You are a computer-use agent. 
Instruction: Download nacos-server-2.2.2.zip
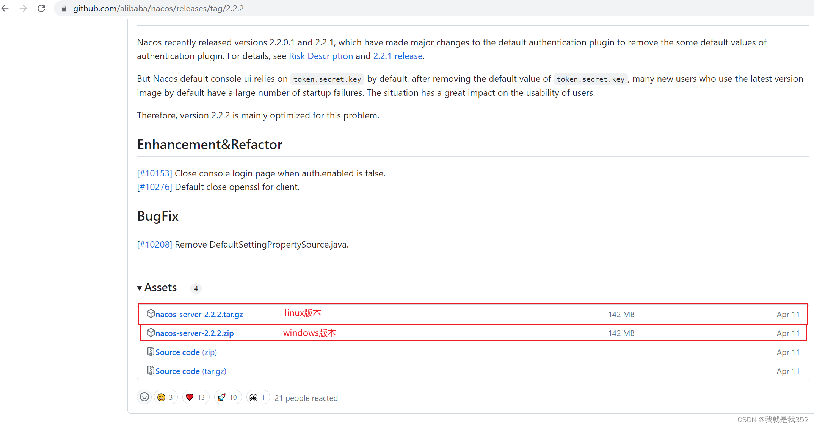pos(194,333)
